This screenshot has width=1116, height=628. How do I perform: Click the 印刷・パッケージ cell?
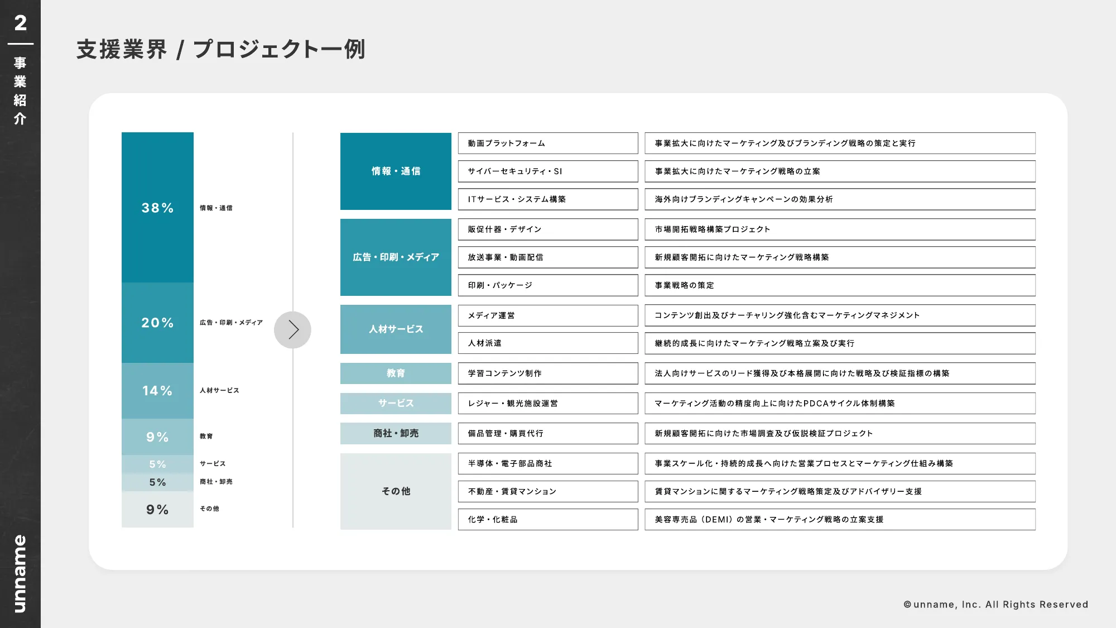pyautogui.click(x=548, y=285)
